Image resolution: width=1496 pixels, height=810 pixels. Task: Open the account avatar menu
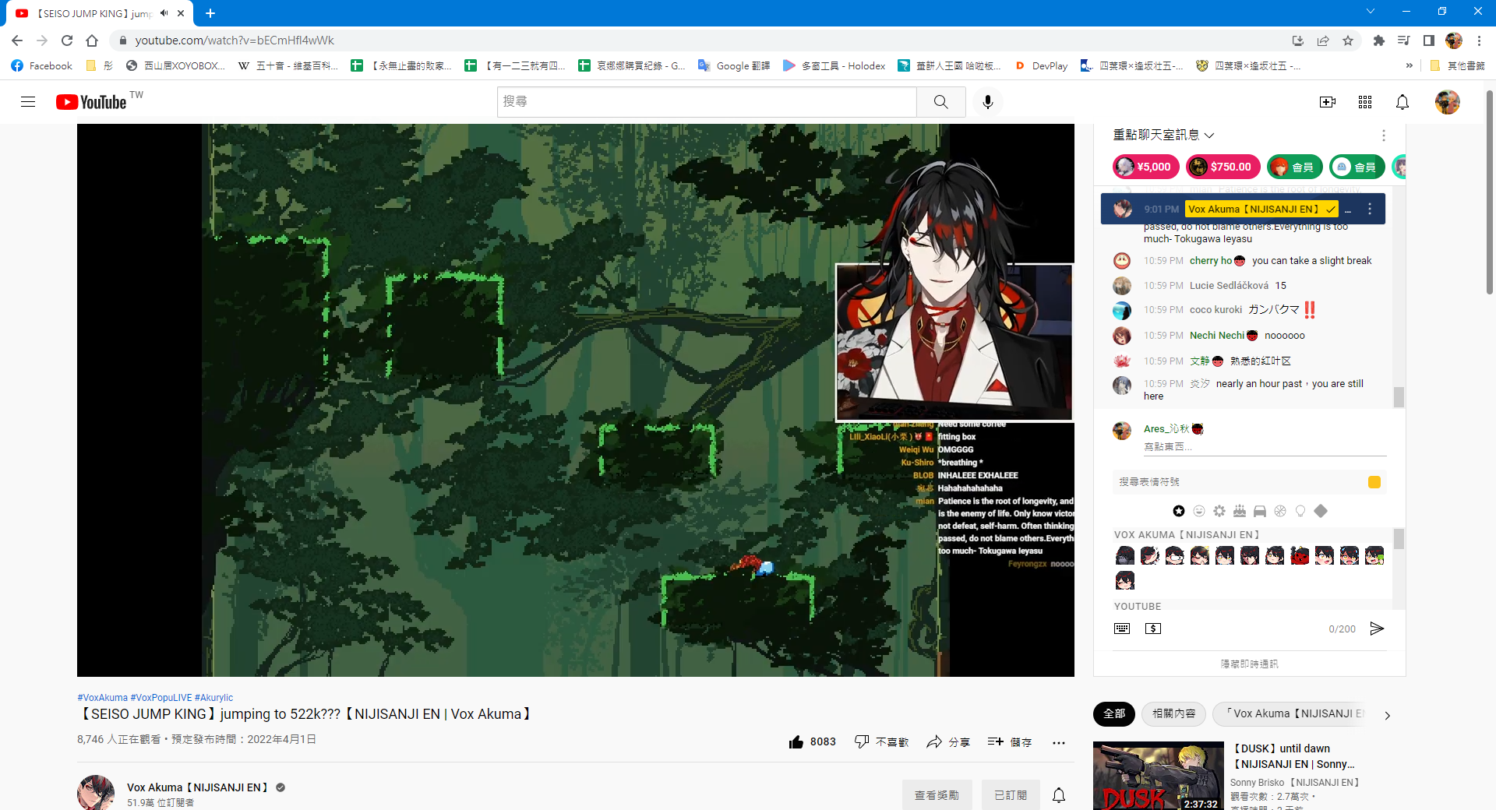(x=1448, y=102)
